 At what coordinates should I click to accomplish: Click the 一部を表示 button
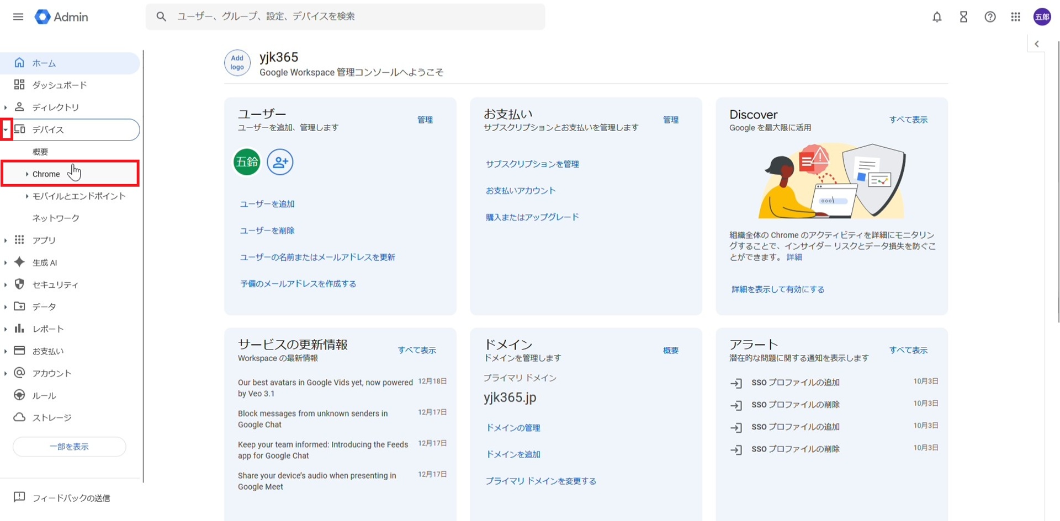[69, 447]
